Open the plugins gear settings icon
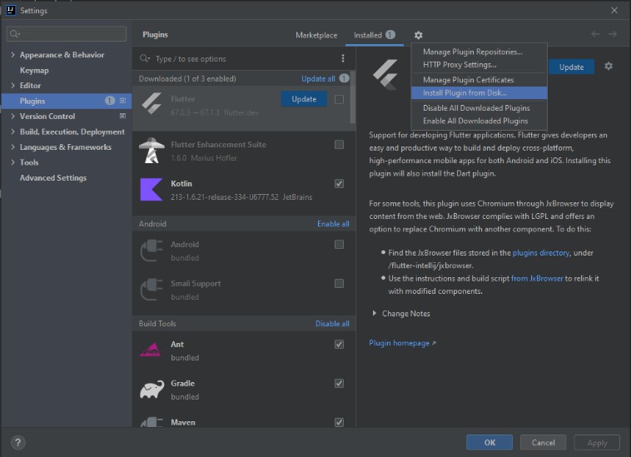The image size is (631, 457). 419,36
